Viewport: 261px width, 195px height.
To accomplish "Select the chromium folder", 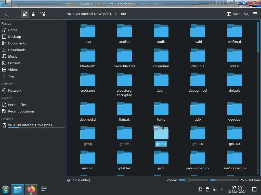I will point(161,58).
